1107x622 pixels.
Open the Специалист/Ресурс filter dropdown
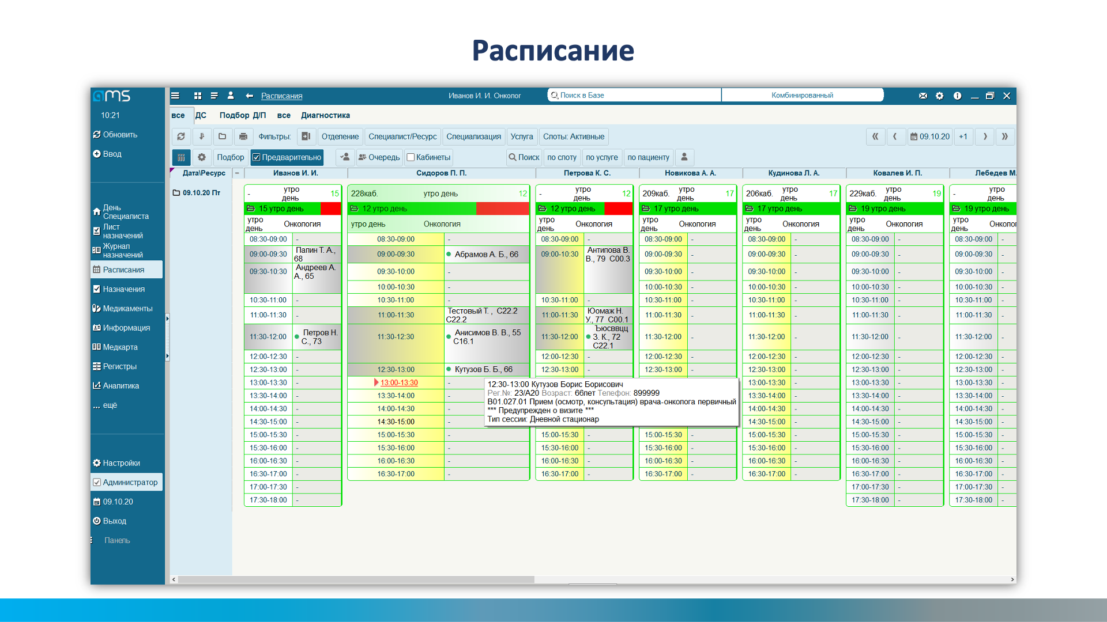(402, 136)
